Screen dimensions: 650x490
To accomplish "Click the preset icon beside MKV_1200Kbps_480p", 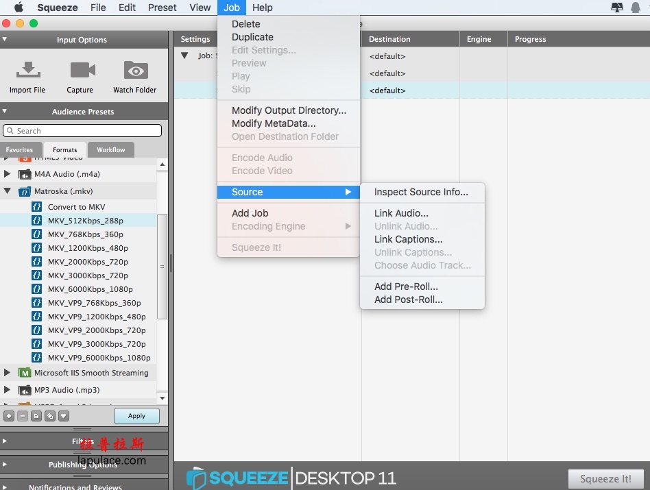I will pos(36,247).
